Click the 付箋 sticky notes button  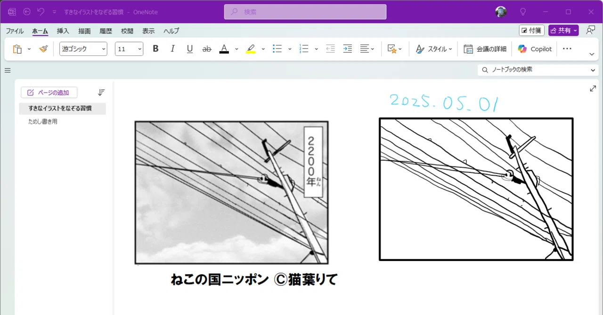(531, 31)
